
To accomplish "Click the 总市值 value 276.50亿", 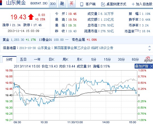I will click(x=107, y=25).
